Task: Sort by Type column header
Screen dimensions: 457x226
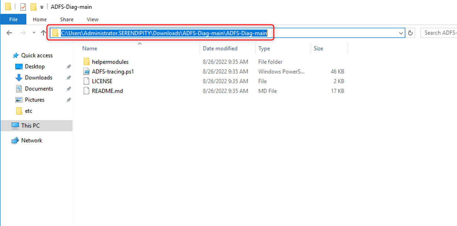Action: click(x=264, y=48)
